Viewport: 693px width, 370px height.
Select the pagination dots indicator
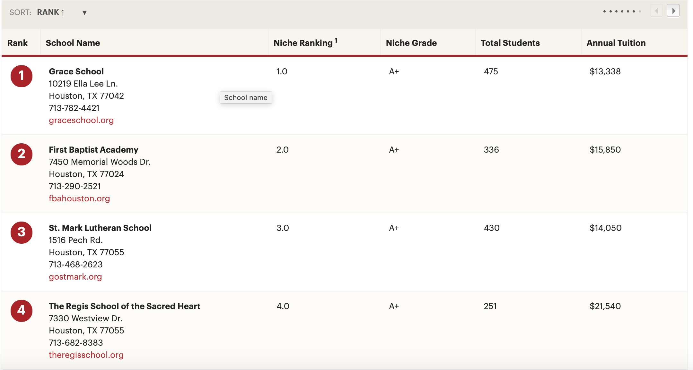[622, 12]
